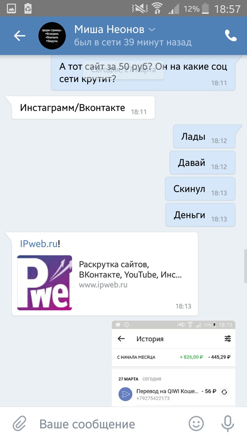
Task: Attach a file with paperclip icon
Action: point(20,423)
